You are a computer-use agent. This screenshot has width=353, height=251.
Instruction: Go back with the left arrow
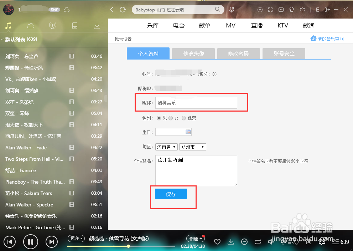pyautogui.click(x=111, y=10)
